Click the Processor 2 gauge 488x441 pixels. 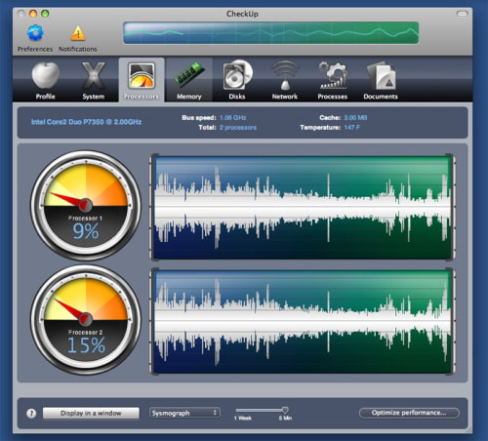click(86, 320)
